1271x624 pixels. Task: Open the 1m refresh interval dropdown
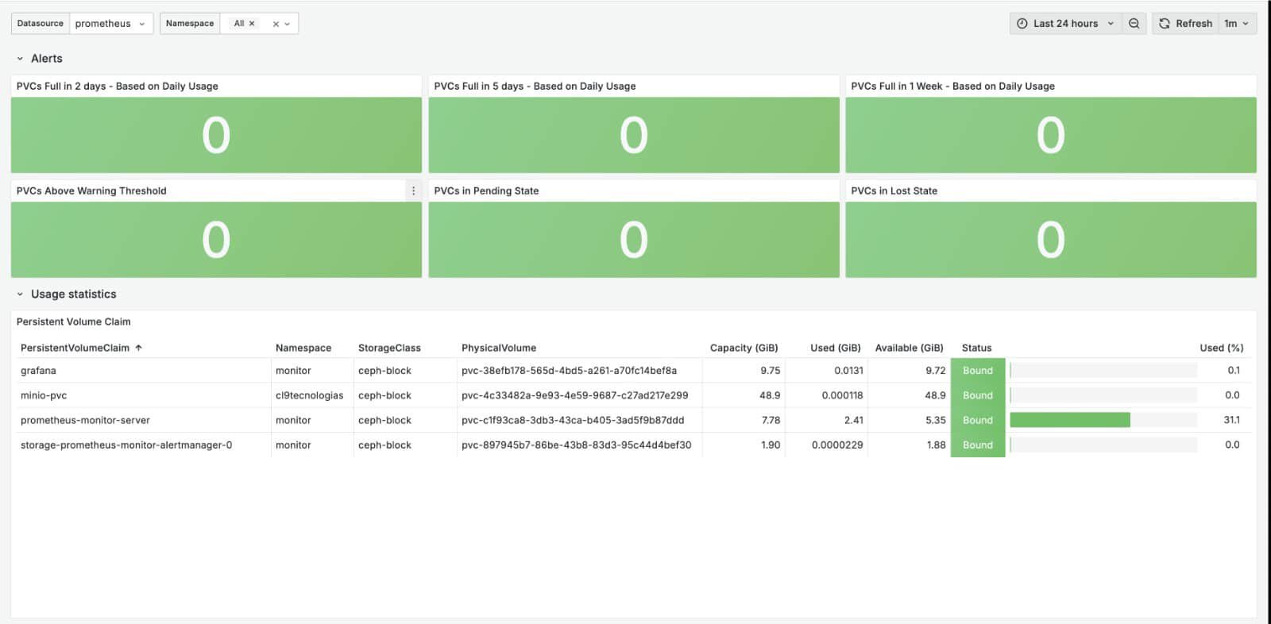tap(1236, 24)
